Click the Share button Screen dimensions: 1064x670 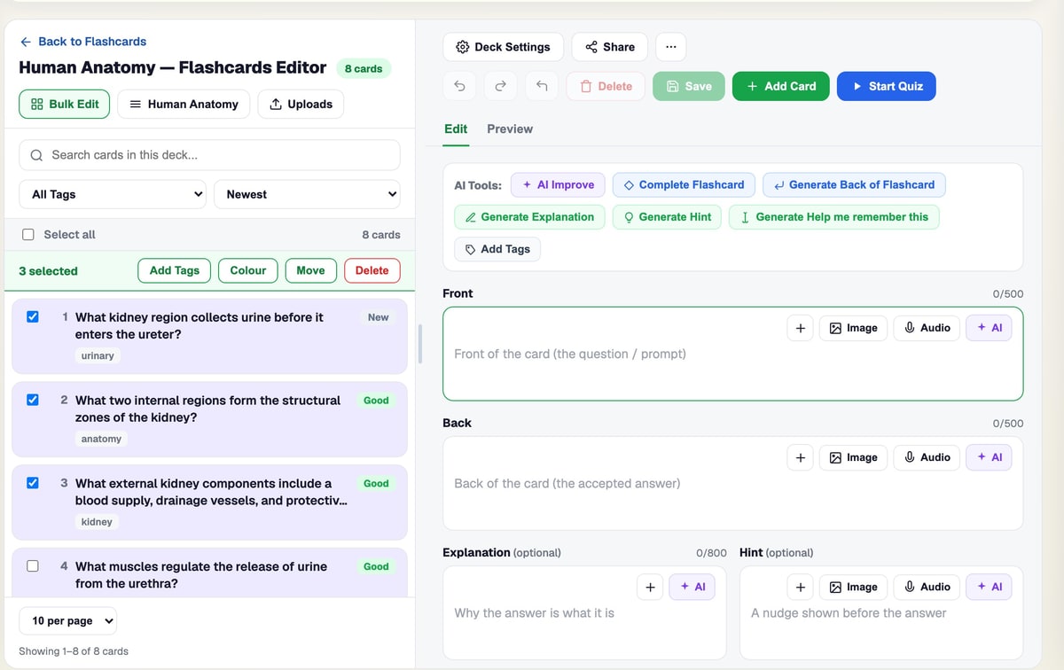click(x=610, y=47)
